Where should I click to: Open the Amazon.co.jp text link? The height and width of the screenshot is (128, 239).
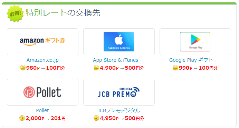(x=42, y=60)
